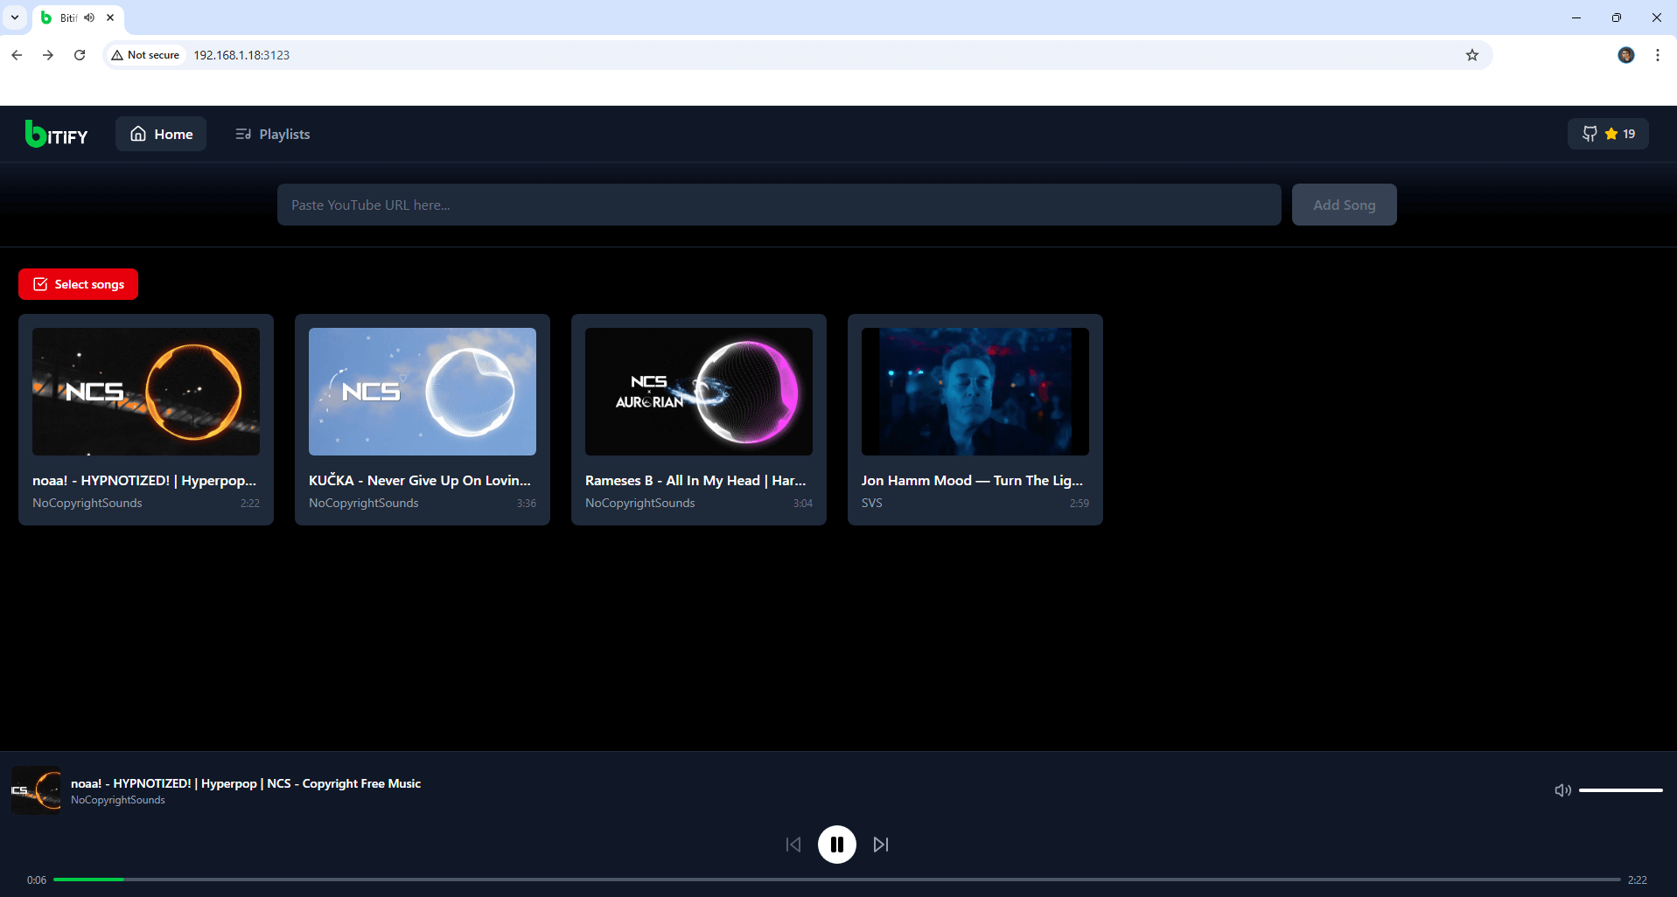The height and width of the screenshot is (897, 1677).
Task: Open the GitHub repository via the cat icon
Action: [x=1590, y=133]
